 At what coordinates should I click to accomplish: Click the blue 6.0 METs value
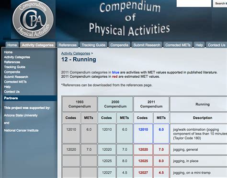[161, 129]
